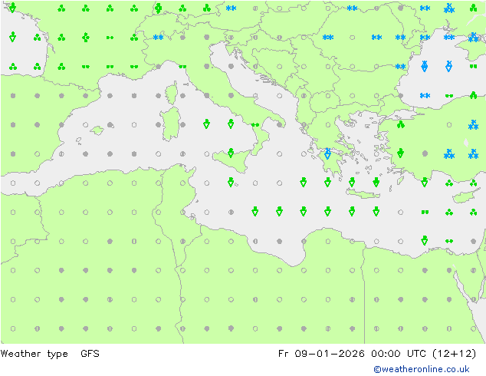
Task: Click the green shower symbol on Sicily
Action: (231, 153)
